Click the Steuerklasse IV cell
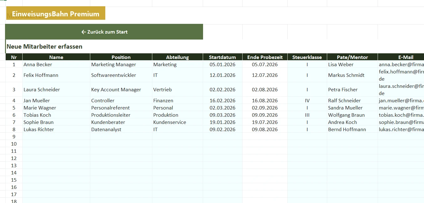 [x=307, y=100]
